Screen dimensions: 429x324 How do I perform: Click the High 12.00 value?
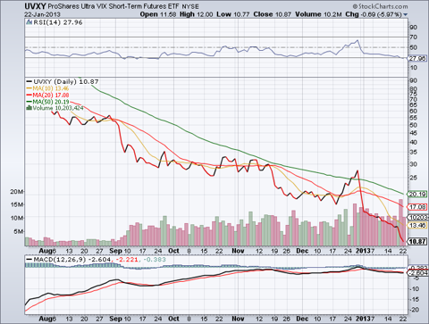(x=197, y=14)
